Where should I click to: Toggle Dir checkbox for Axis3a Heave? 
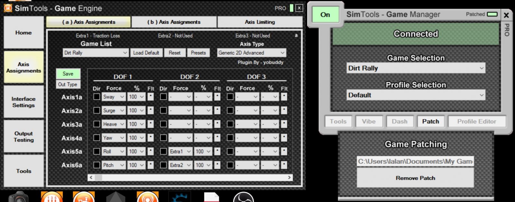[97, 124]
